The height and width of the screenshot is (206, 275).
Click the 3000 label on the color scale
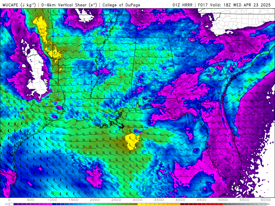pyautogui.click(x=137, y=200)
